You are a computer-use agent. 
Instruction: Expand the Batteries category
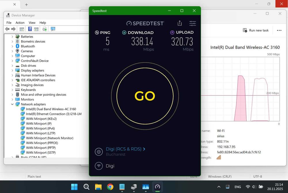[12, 37]
